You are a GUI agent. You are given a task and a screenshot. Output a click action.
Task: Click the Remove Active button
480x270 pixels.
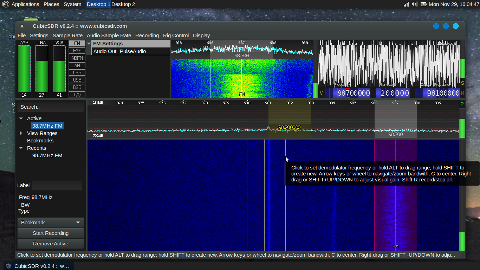point(50,243)
